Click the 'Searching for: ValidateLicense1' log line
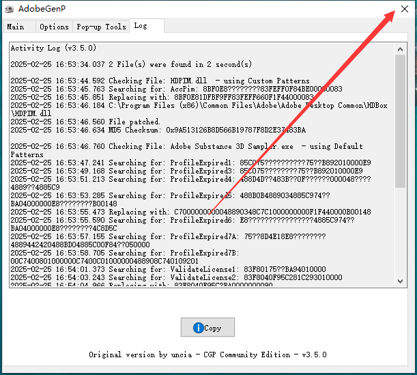The height and width of the screenshot is (375, 417). point(168,269)
